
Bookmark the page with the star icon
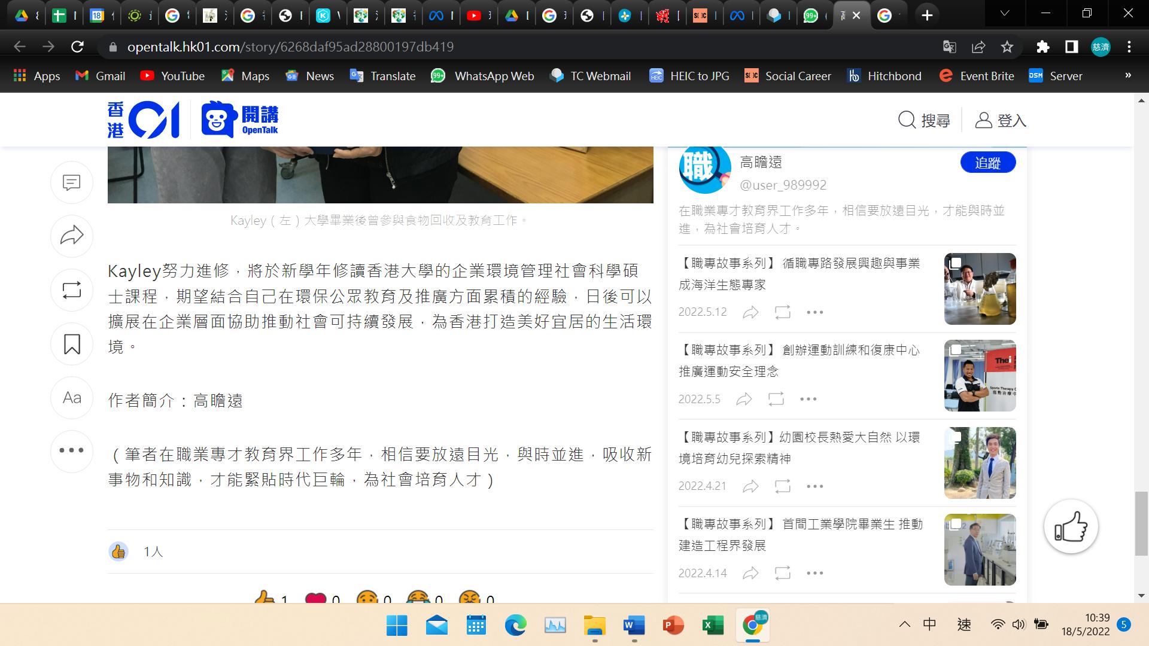1007,47
